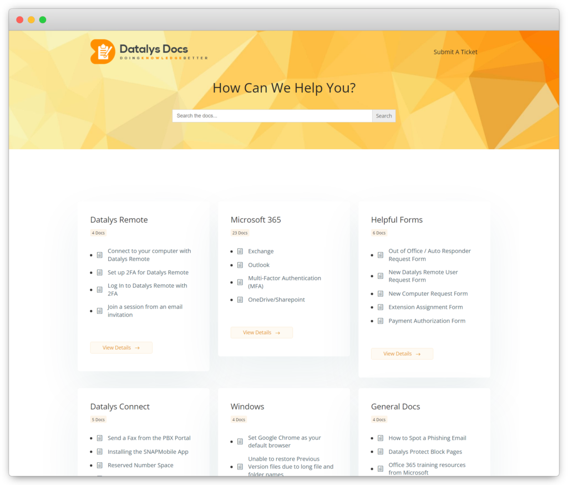Screen dimensions: 568x485
Task: Click the document icon beside Send a Fax from the PBX Portal
Action: (100, 437)
